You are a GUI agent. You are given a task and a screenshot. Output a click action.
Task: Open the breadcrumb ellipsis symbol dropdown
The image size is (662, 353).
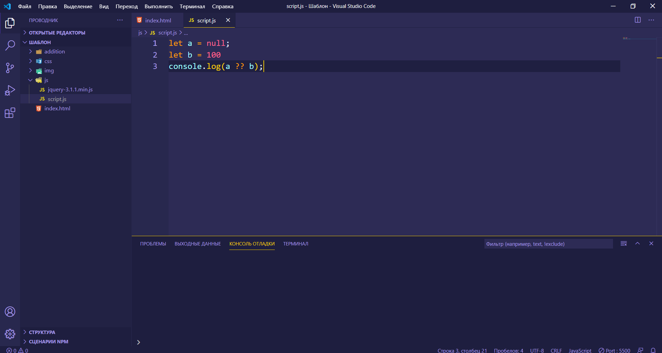coord(186,33)
